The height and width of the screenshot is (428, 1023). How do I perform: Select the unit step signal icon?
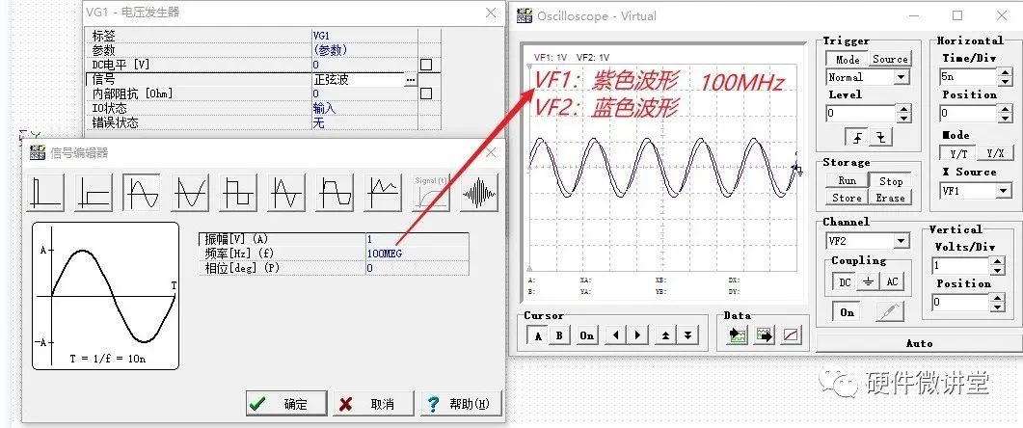pyautogui.click(x=94, y=192)
